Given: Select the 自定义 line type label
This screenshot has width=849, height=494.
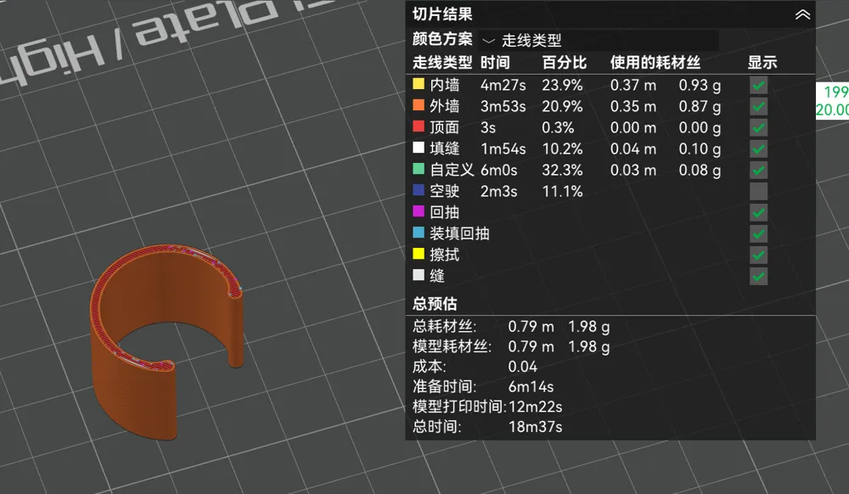Looking at the screenshot, I should point(452,170).
